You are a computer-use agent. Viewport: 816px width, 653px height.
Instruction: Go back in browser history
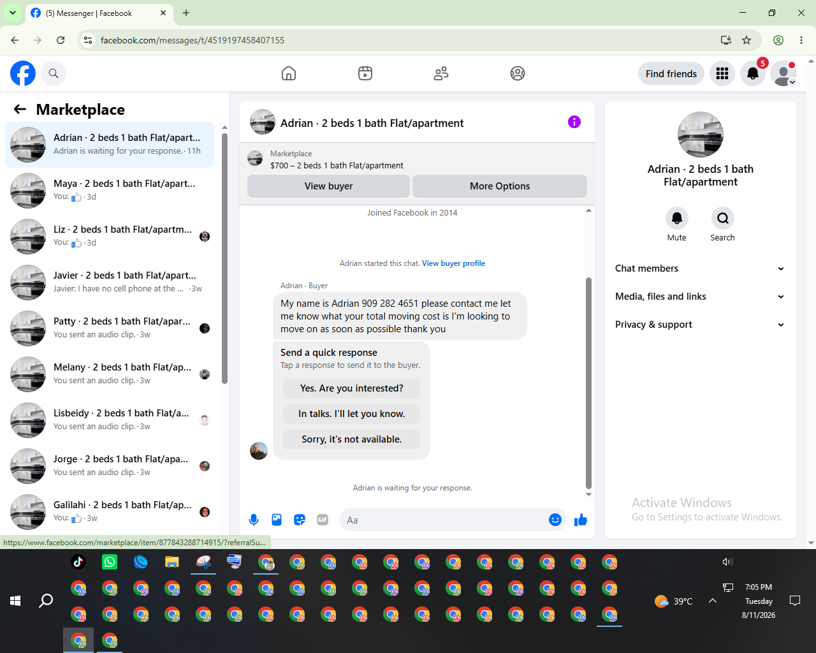pyautogui.click(x=15, y=40)
